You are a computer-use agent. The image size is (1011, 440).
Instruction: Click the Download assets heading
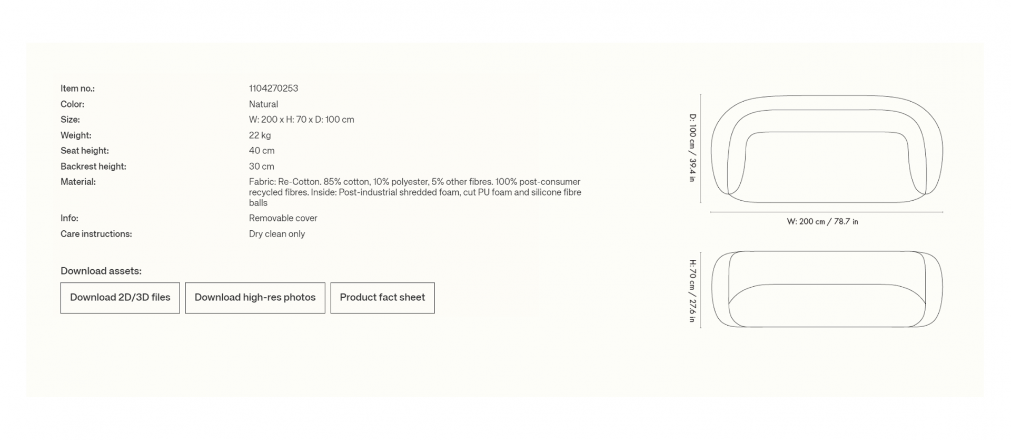(101, 271)
